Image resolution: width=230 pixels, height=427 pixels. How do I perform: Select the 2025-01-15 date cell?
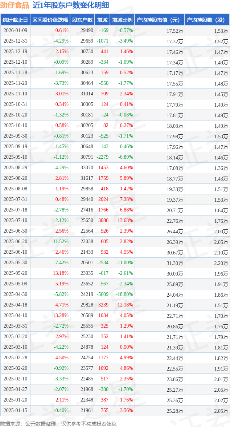click(15, 411)
